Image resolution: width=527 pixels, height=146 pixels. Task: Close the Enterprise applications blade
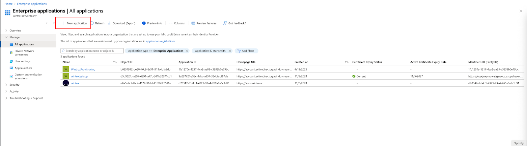(x=521, y=11)
